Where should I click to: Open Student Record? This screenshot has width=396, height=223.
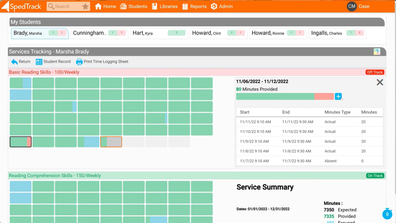click(53, 62)
